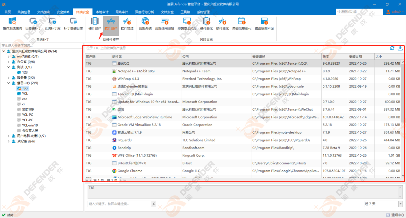The image size is (406, 218).
Task: Expand the 办公室 (0/6) tree node
Action: (9, 62)
